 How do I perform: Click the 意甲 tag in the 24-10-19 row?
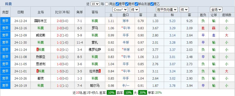(x=5, y=85)
